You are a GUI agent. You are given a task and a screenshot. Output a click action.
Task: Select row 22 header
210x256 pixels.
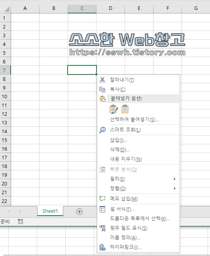6,201
